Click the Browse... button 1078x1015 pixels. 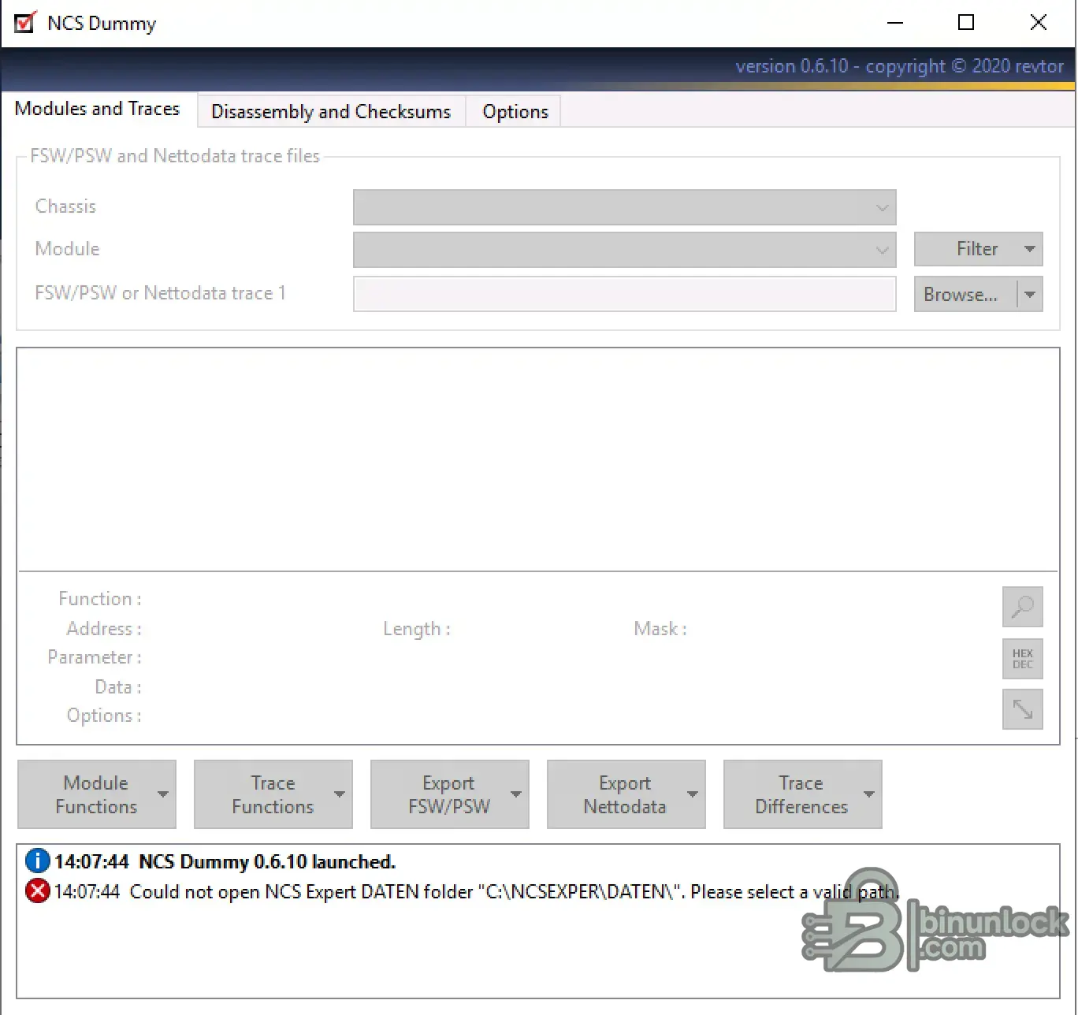pyautogui.click(x=965, y=295)
